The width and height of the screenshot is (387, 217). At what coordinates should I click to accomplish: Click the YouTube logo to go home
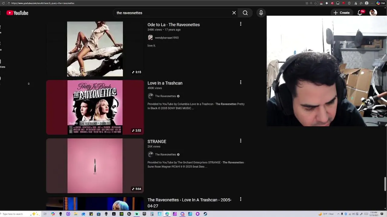(x=17, y=13)
